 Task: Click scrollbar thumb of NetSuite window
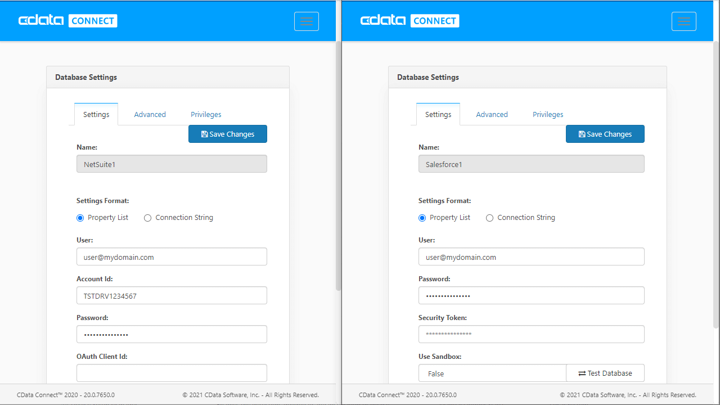pos(339,166)
